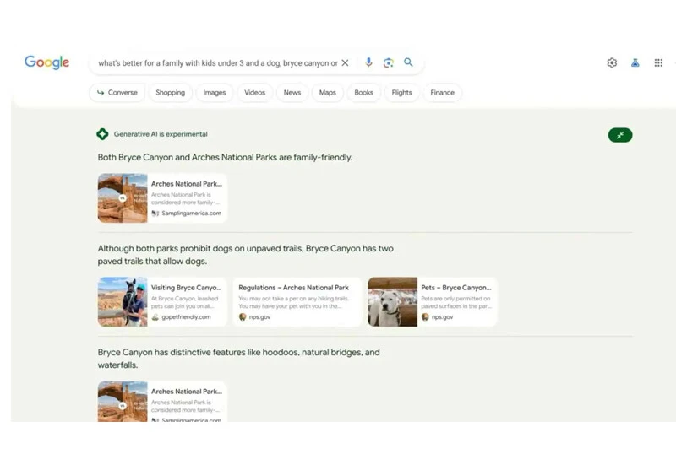The width and height of the screenshot is (676, 465).
Task: Click the magnifying glass search icon
Action: coord(409,63)
